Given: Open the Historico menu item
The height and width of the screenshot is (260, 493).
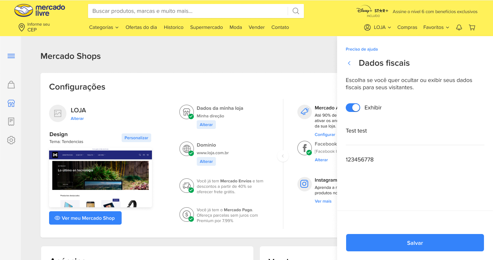Looking at the screenshot, I should [174, 27].
